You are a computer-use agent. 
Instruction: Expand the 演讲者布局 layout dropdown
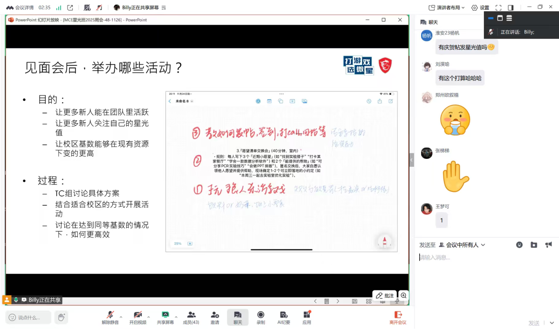tap(447, 7)
